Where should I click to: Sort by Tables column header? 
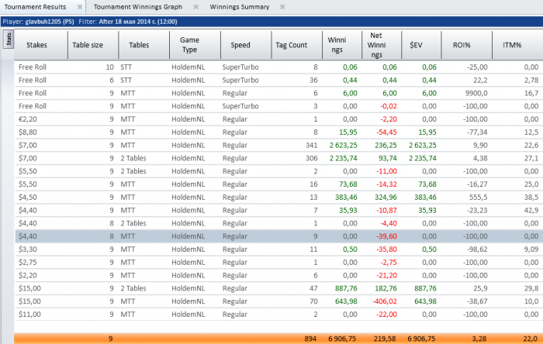(x=144, y=45)
